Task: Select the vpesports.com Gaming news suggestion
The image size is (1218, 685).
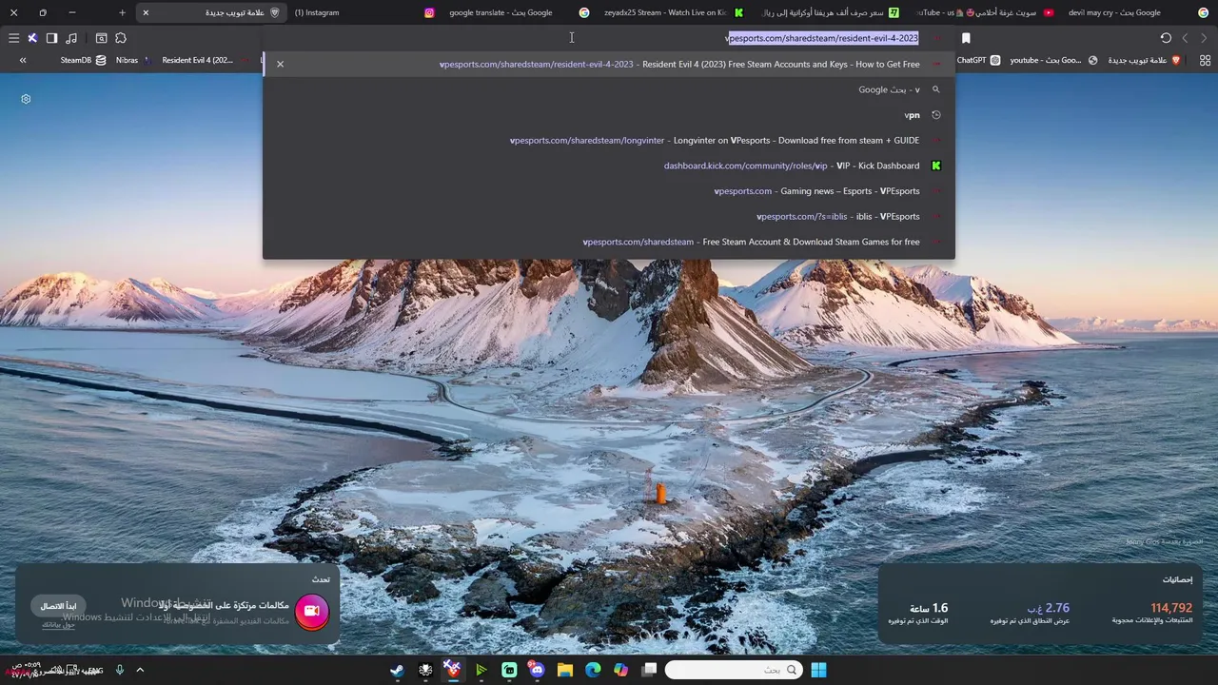Action: [x=609, y=191]
